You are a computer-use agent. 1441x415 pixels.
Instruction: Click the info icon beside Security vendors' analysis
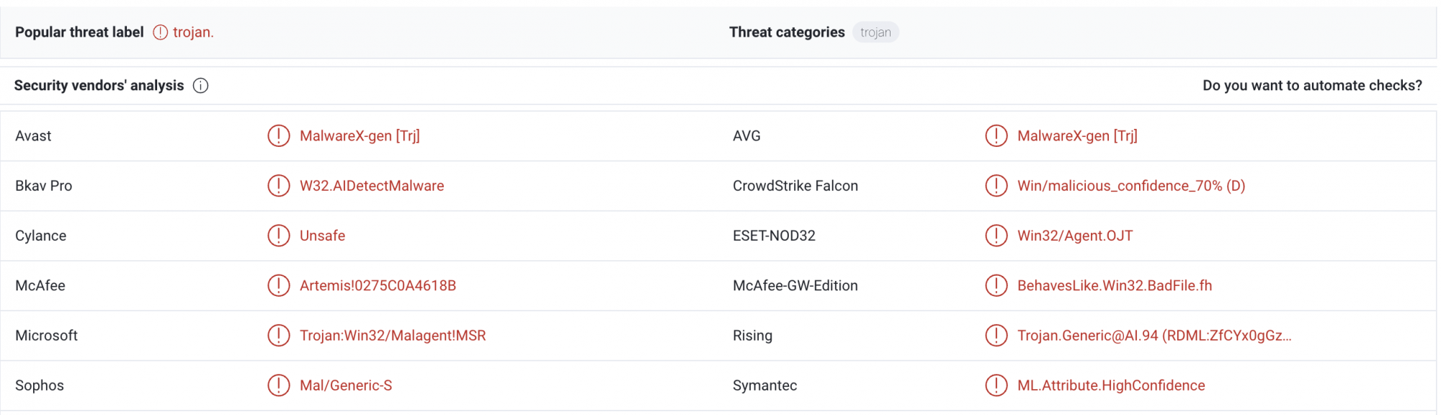(x=201, y=86)
